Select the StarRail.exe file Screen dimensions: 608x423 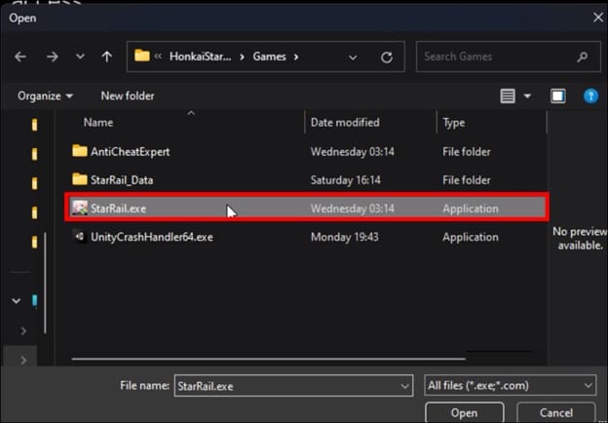tap(306, 209)
